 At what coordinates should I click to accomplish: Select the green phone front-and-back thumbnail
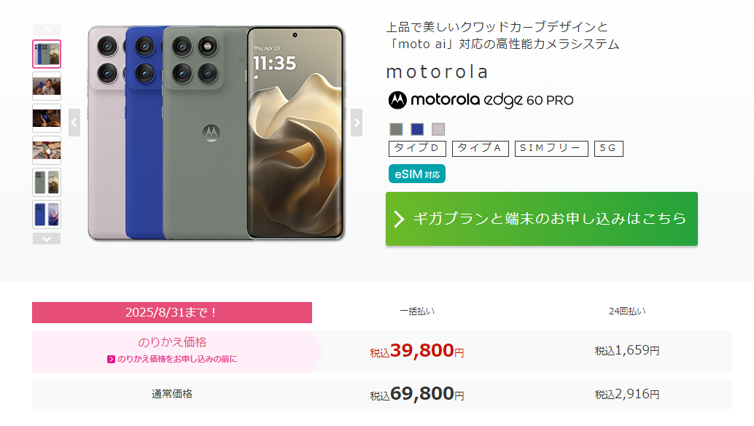pos(47,182)
